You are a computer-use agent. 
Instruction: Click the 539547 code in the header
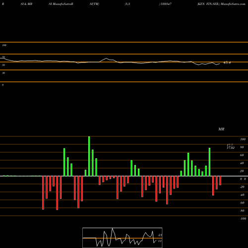click(x=165, y=4)
